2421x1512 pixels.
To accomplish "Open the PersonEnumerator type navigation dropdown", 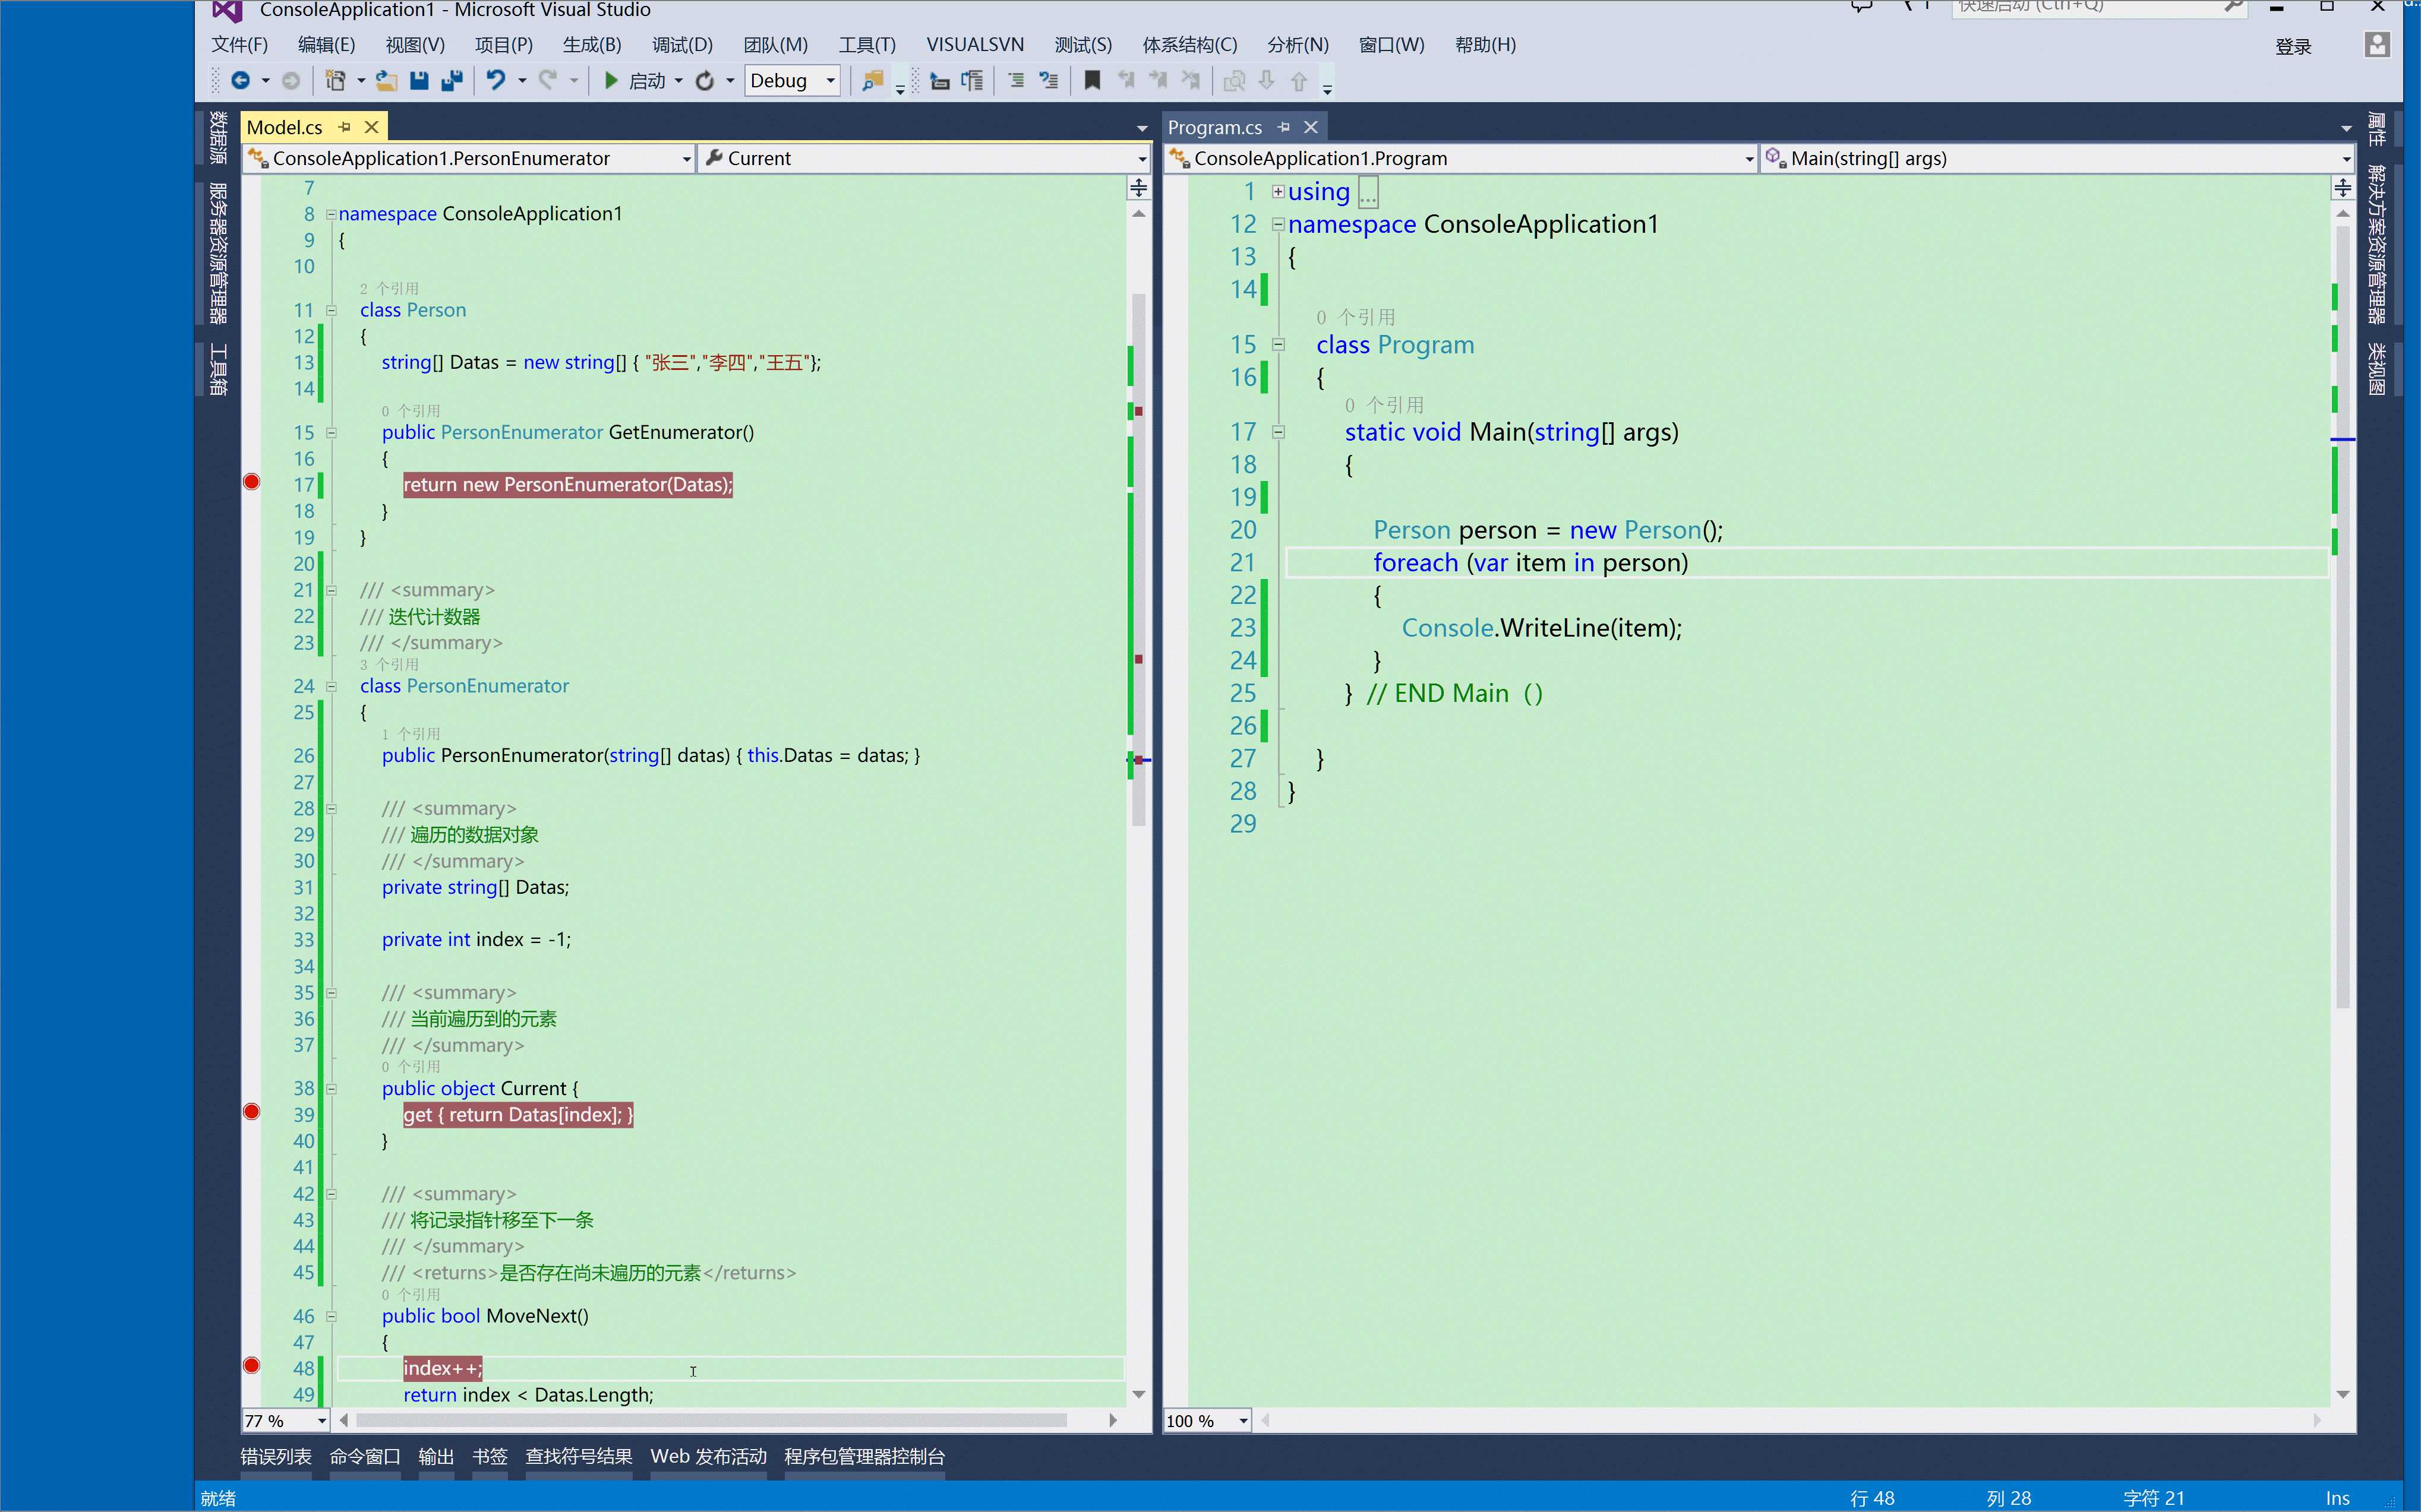I will [x=469, y=158].
